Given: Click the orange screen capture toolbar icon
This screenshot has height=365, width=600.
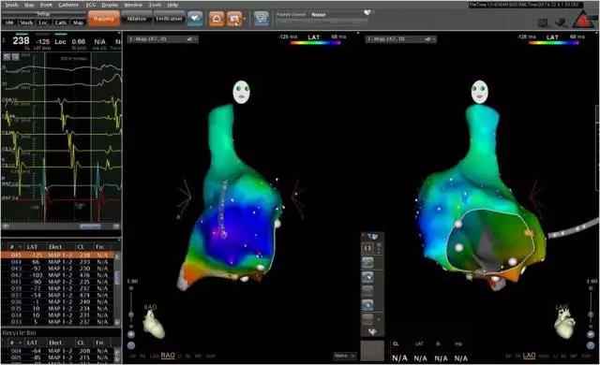Looking at the screenshot, I should (x=234, y=19).
